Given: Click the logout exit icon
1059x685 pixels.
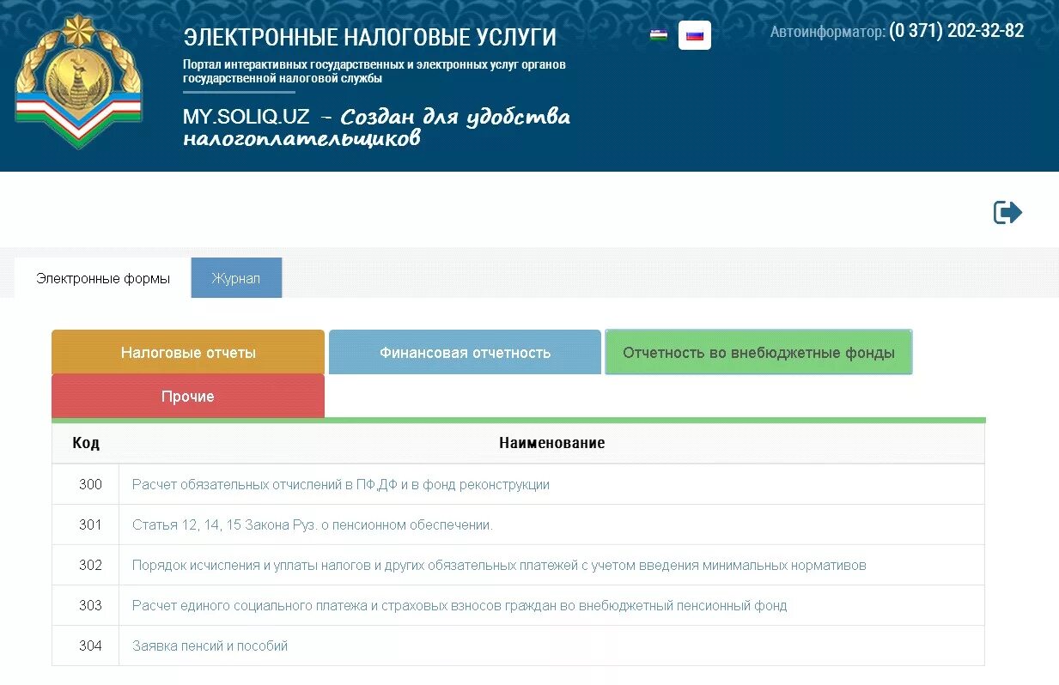Looking at the screenshot, I should [1007, 211].
